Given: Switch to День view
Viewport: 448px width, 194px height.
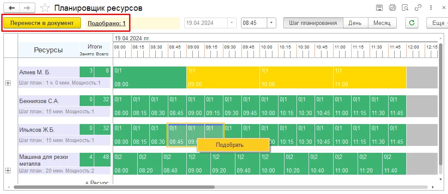Looking at the screenshot, I should point(355,23).
